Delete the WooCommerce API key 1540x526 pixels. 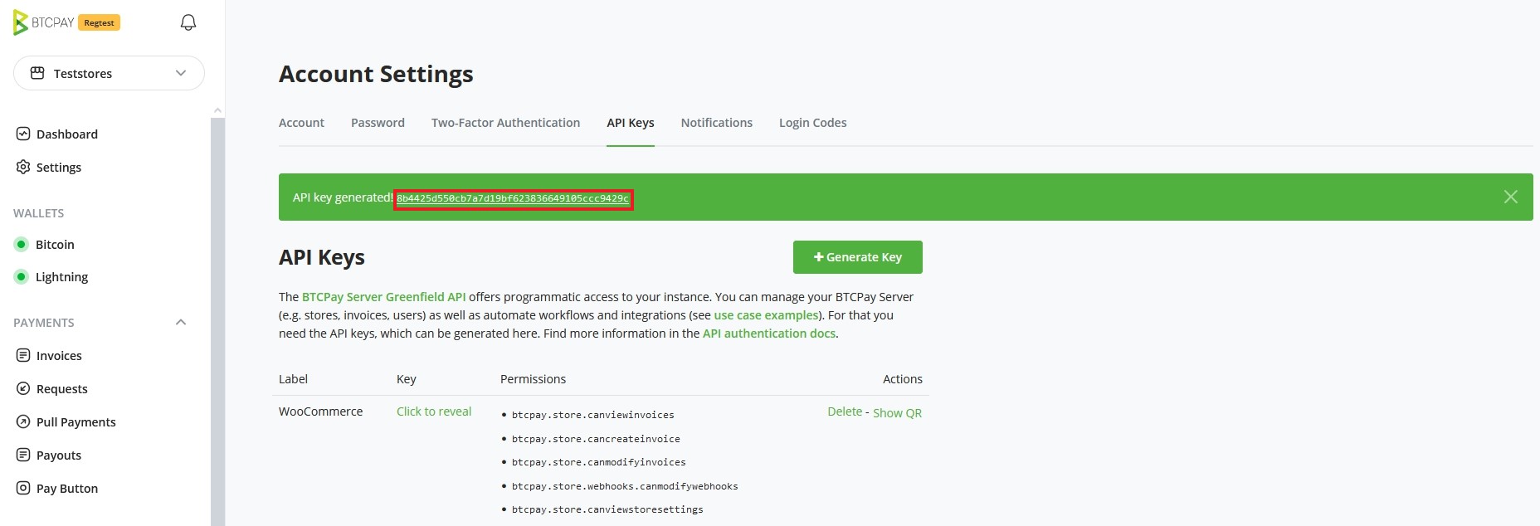click(x=845, y=412)
